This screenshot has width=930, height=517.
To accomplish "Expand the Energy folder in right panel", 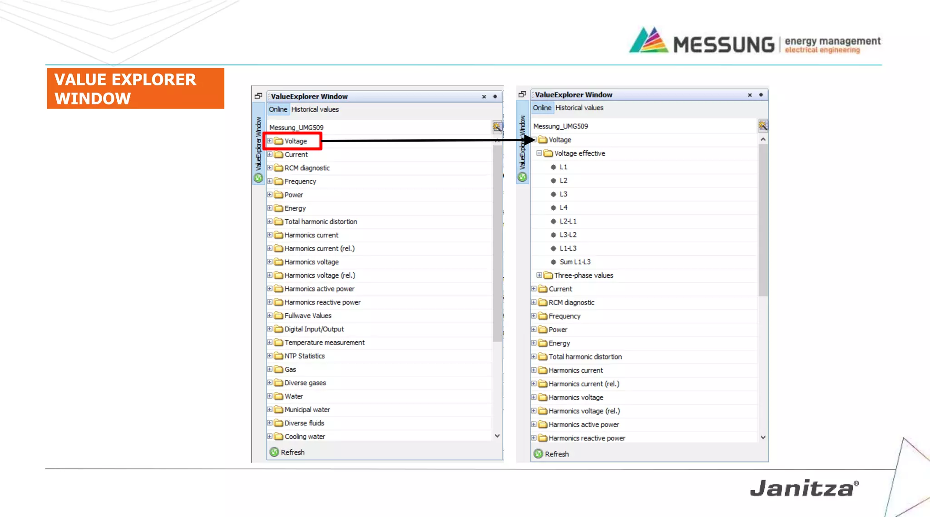I will pos(534,343).
